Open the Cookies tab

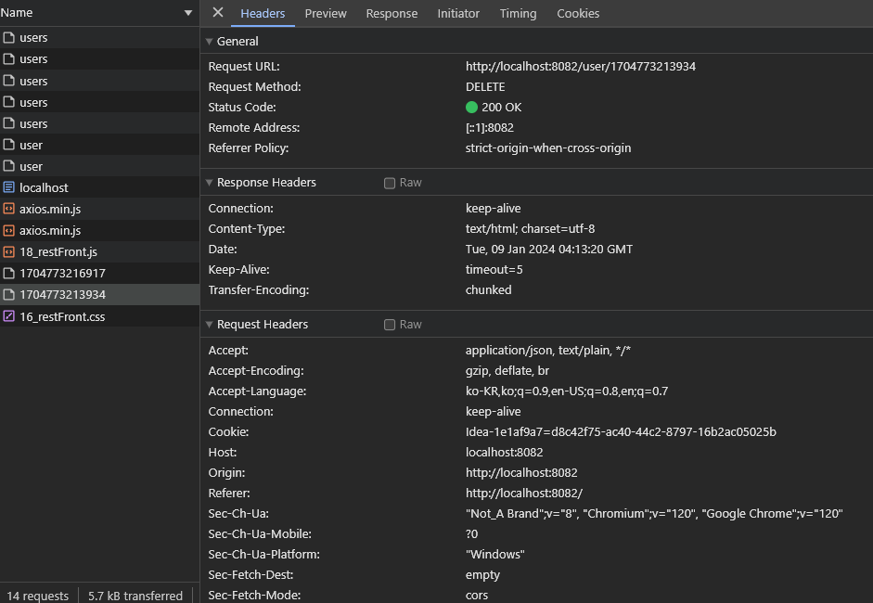pos(578,13)
